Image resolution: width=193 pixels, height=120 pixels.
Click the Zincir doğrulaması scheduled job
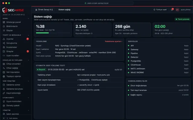click(x=158, y=85)
